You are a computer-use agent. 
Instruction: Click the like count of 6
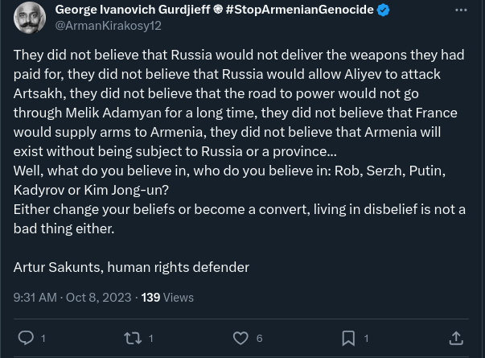[259, 339]
